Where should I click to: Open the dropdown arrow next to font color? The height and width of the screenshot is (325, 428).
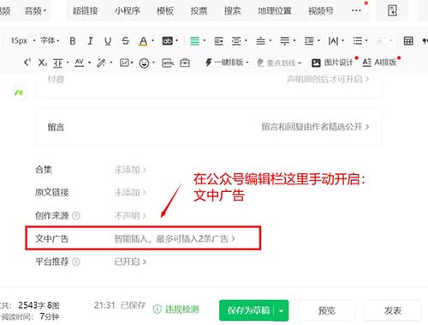point(152,41)
